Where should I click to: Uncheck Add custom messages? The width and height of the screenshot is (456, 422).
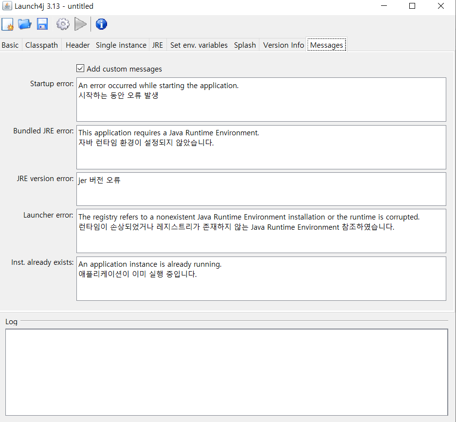pos(80,68)
